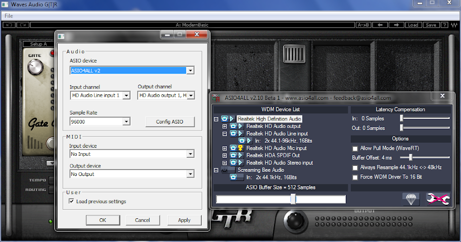Image resolution: width=461 pixels, height=242 pixels.
Task: Toggle power button for Line input 2x 44.1-96kHz entry
Action: [242, 141]
